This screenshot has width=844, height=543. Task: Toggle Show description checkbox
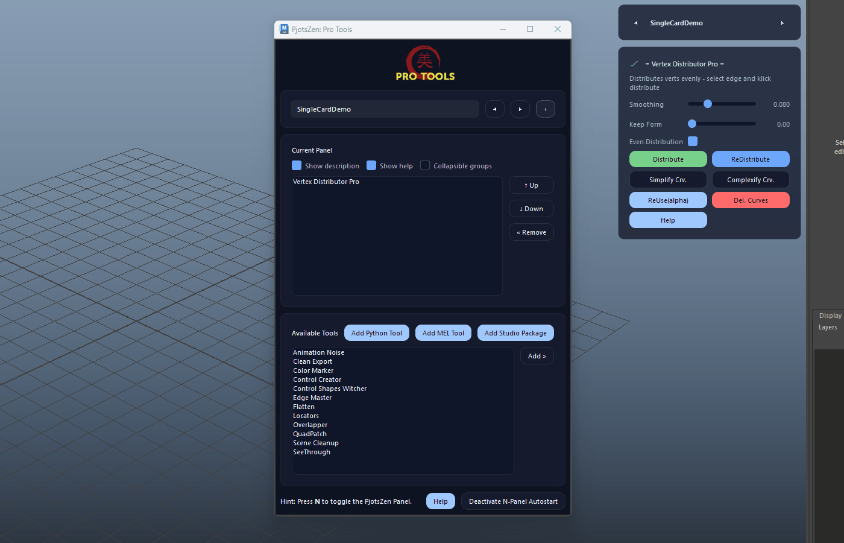tap(297, 165)
